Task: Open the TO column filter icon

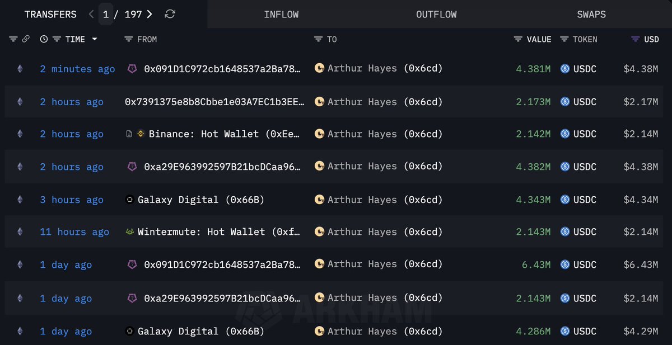Action: 319,39
